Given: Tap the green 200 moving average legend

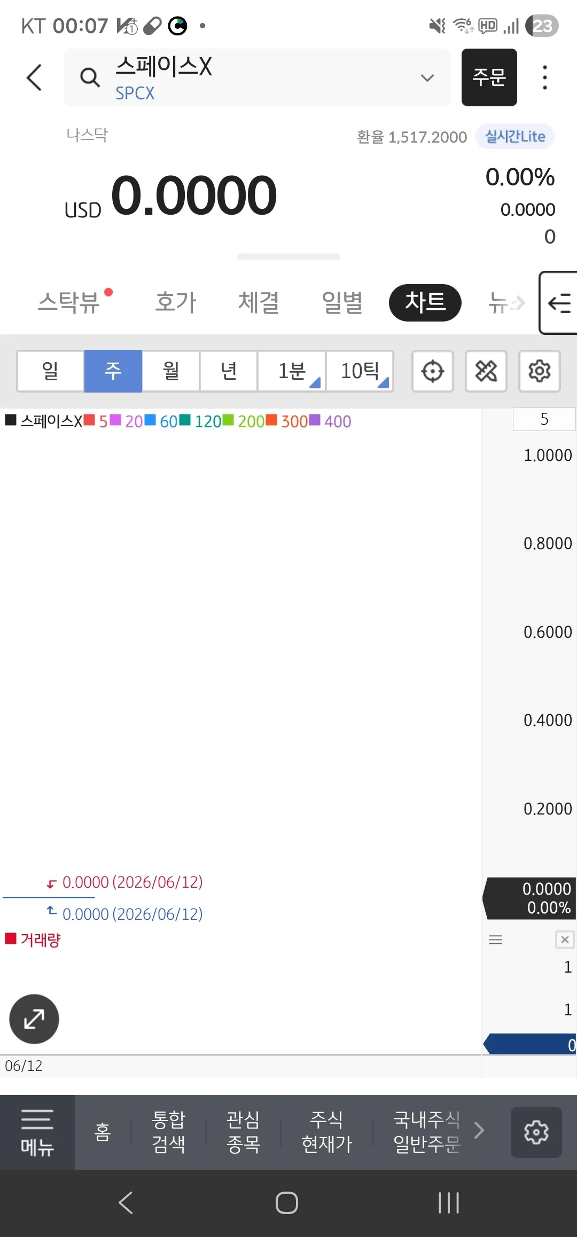Looking at the screenshot, I should pyautogui.click(x=244, y=421).
